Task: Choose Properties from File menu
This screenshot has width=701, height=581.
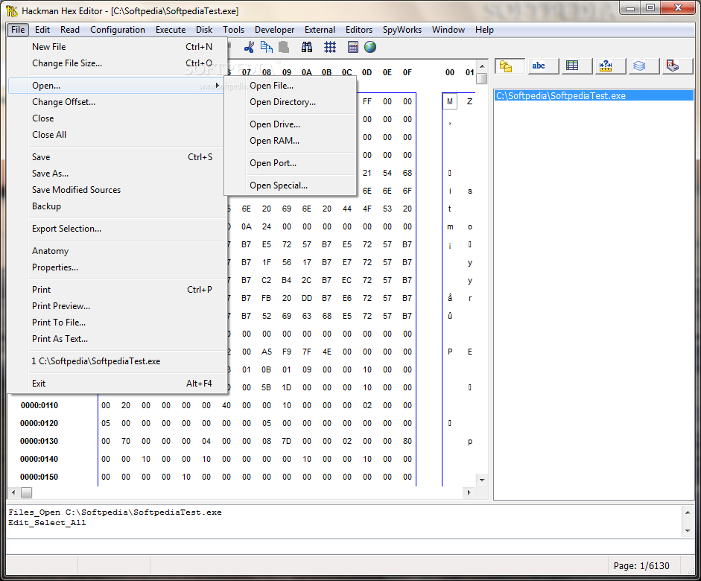Action: [x=116, y=267]
